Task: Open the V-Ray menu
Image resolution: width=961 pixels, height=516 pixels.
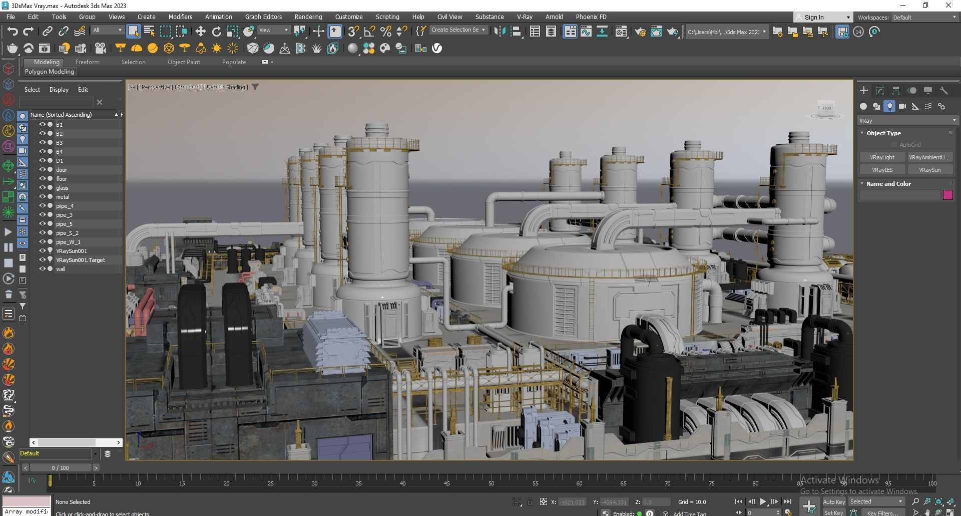Action: tap(525, 17)
